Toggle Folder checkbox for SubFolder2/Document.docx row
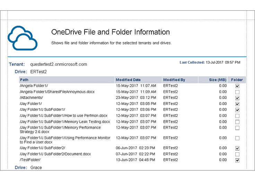The image size is (255, 181). point(237,154)
